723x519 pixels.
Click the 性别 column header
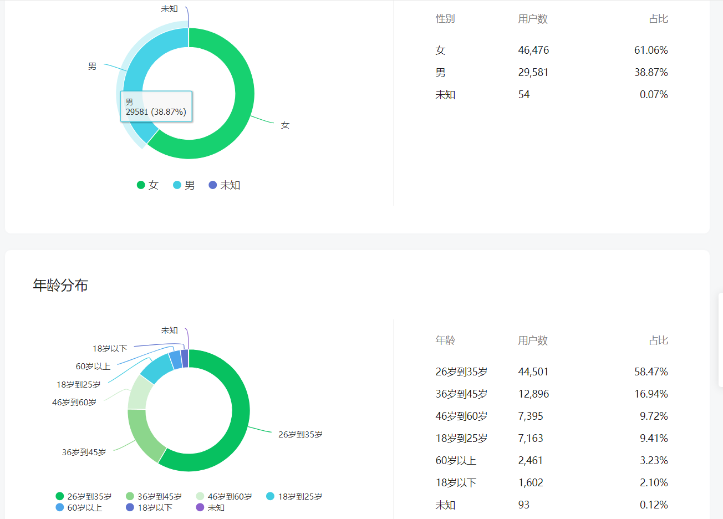pyautogui.click(x=445, y=19)
